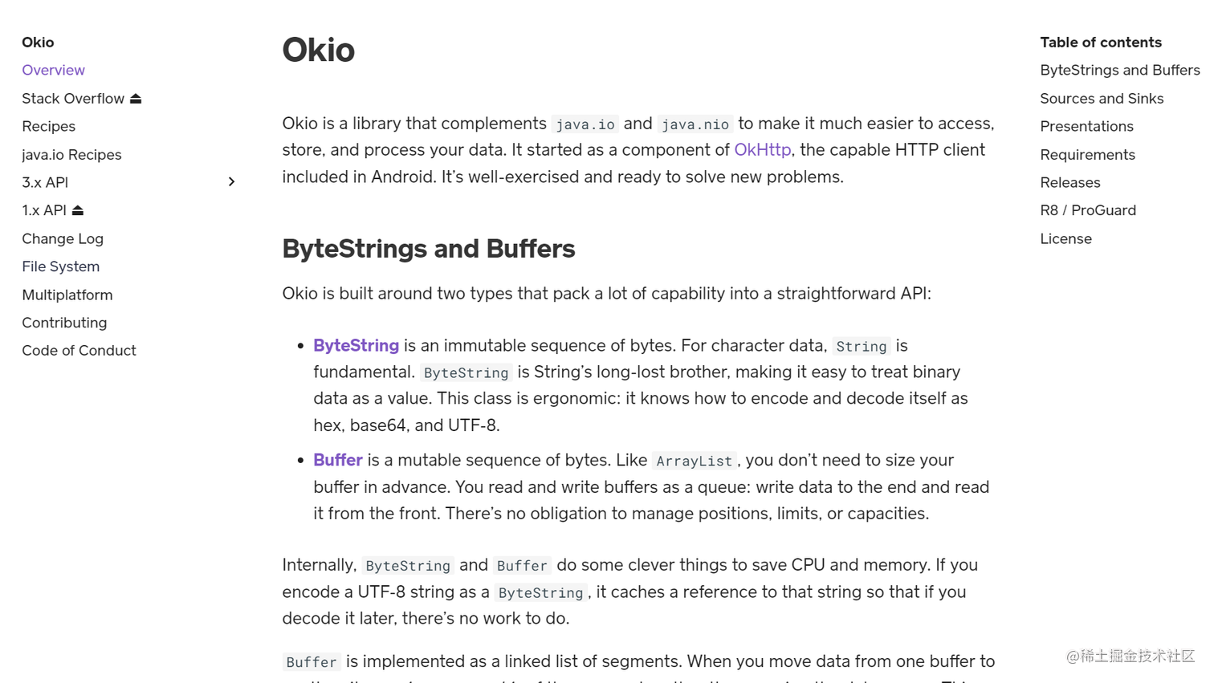Image resolution: width=1214 pixels, height=683 pixels.
Task: Open the Code of Conduct page
Action: pyautogui.click(x=79, y=350)
